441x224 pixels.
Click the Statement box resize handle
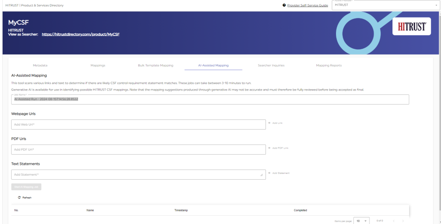coord(262,175)
